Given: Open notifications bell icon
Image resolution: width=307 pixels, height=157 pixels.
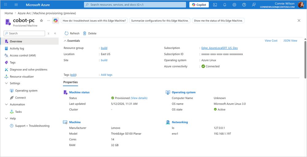Looking at the screenshot, I should [x=225, y=5].
